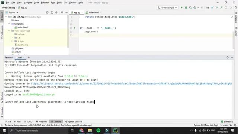Screen dimensions: 238x134
Task: Open the Heroku cli-auth login link
Action: [x=131, y=83]
